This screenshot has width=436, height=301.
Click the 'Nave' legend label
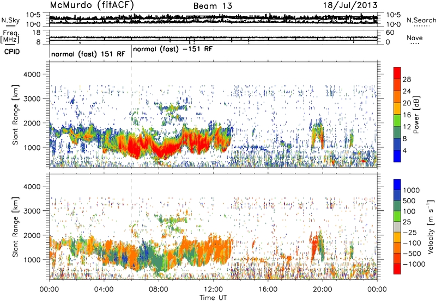(415, 38)
